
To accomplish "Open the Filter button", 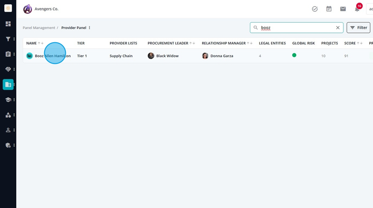I will (358, 28).
